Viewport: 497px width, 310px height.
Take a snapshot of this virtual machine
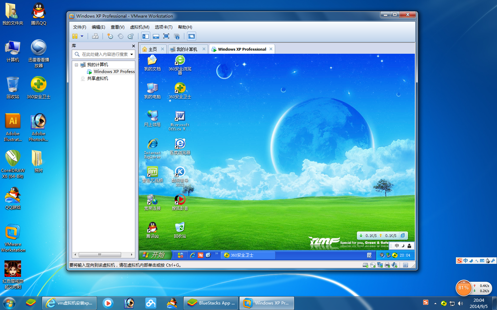pyautogui.click(x=110, y=36)
